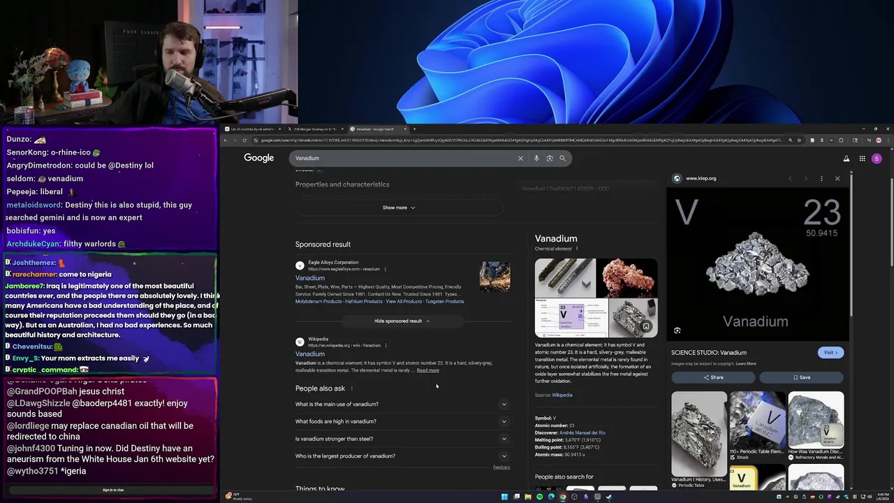Viewport: 894px width, 503px height.
Task: Click the Google logo
Action: click(259, 158)
